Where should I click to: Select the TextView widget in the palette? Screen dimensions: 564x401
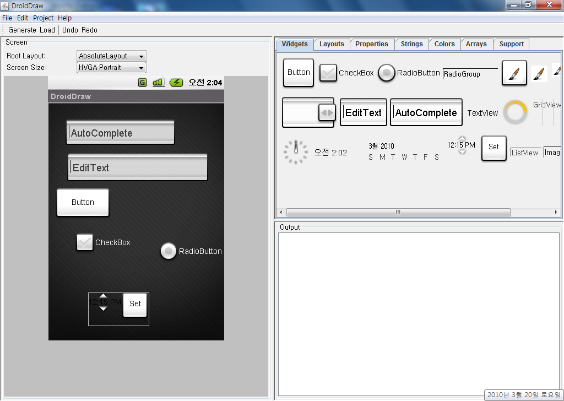(x=482, y=113)
